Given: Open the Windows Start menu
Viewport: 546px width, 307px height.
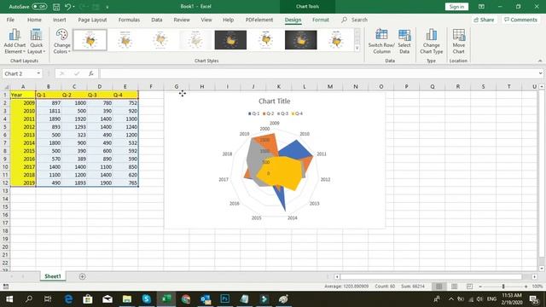Looking at the screenshot, I should pos(9,299).
